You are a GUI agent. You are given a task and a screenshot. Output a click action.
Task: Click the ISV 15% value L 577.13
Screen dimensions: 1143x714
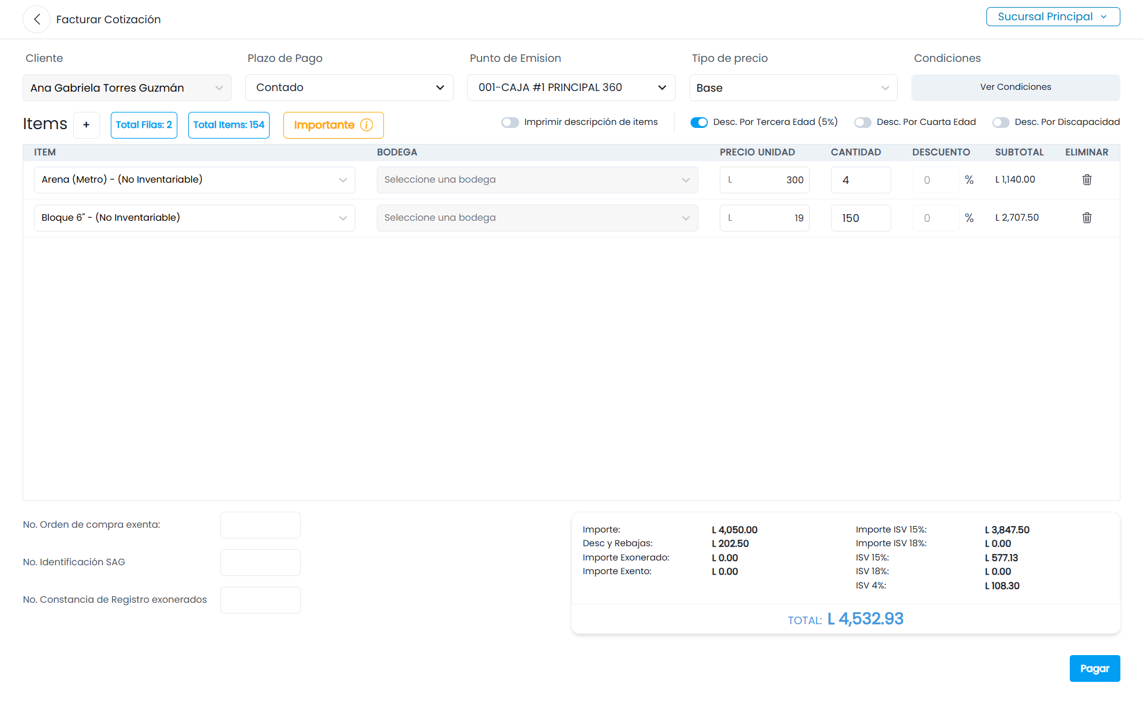(1001, 558)
